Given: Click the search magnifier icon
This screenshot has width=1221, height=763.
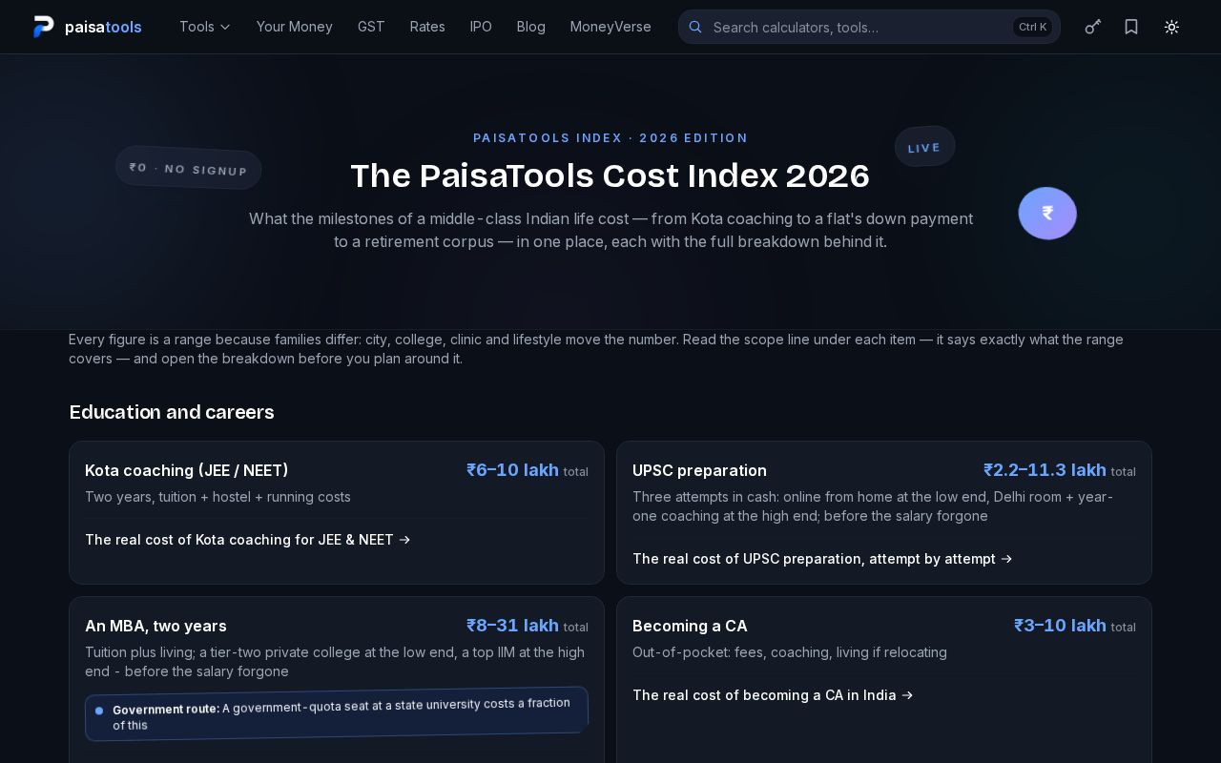Looking at the screenshot, I should [x=695, y=27].
